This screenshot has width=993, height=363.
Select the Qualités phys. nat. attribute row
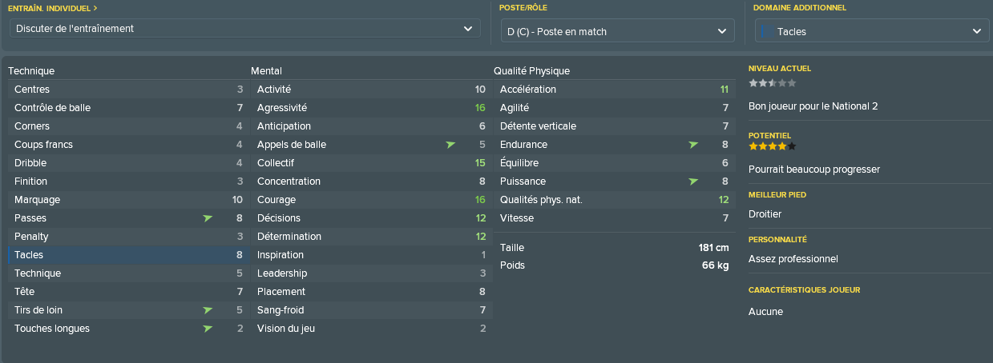tap(613, 200)
